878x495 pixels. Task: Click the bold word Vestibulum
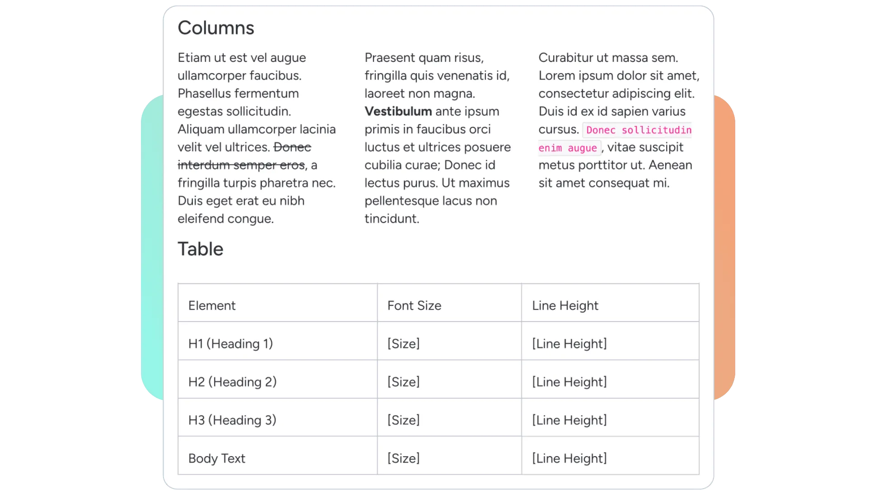[398, 112]
